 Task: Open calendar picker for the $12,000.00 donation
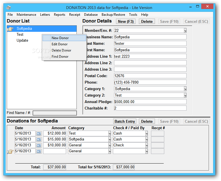(39, 133)
